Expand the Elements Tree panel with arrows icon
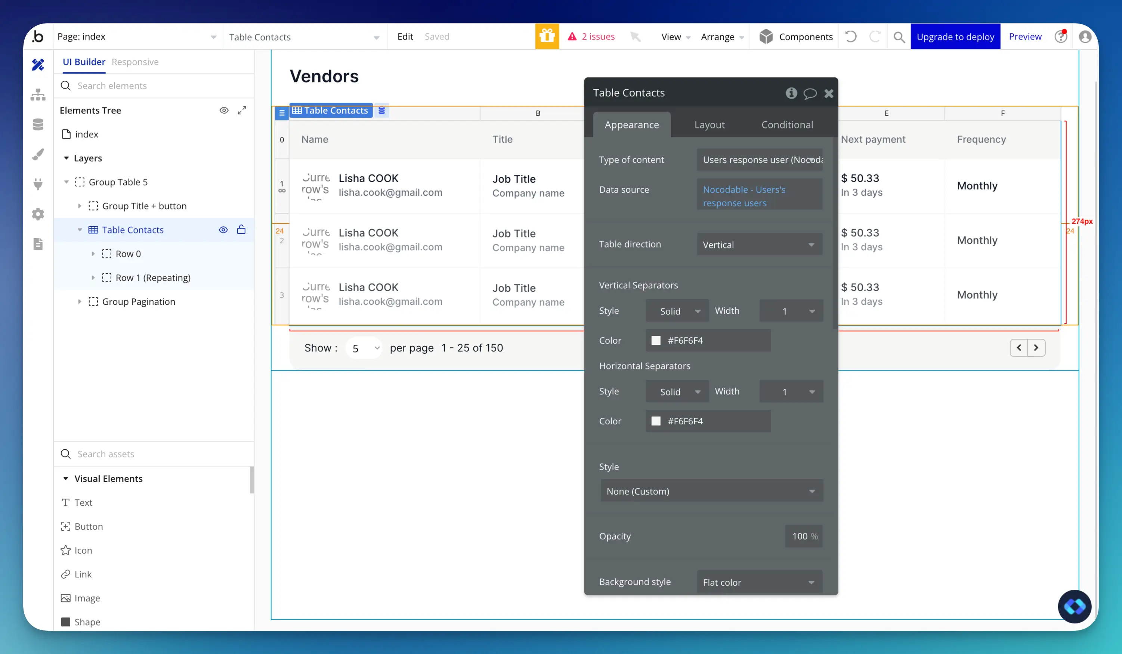This screenshot has height=654, width=1122. [x=242, y=111]
